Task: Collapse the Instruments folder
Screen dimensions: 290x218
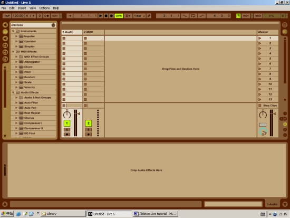Action: pos(13,31)
